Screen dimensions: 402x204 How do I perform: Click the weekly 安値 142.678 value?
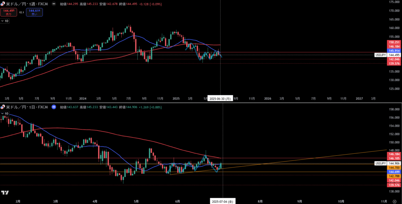point(112,4)
